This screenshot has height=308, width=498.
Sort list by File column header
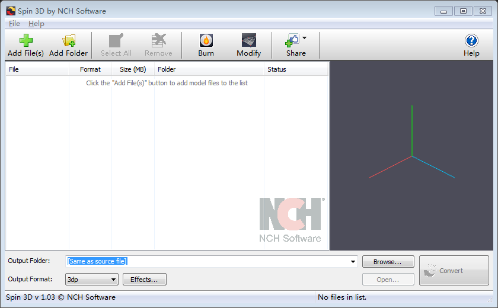[x=37, y=69]
